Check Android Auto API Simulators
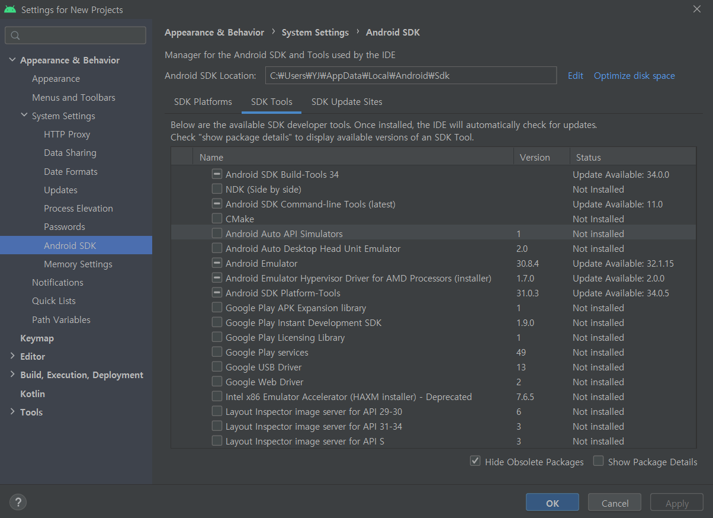Viewport: 713px width, 518px height. point(217,234)
